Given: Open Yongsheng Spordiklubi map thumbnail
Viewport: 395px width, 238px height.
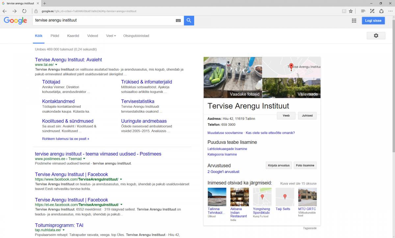Looking at the screenshot, I should pyautogui.click(x=262, y=197).
